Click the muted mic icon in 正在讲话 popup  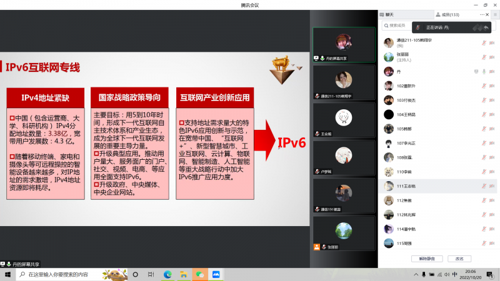417,27
